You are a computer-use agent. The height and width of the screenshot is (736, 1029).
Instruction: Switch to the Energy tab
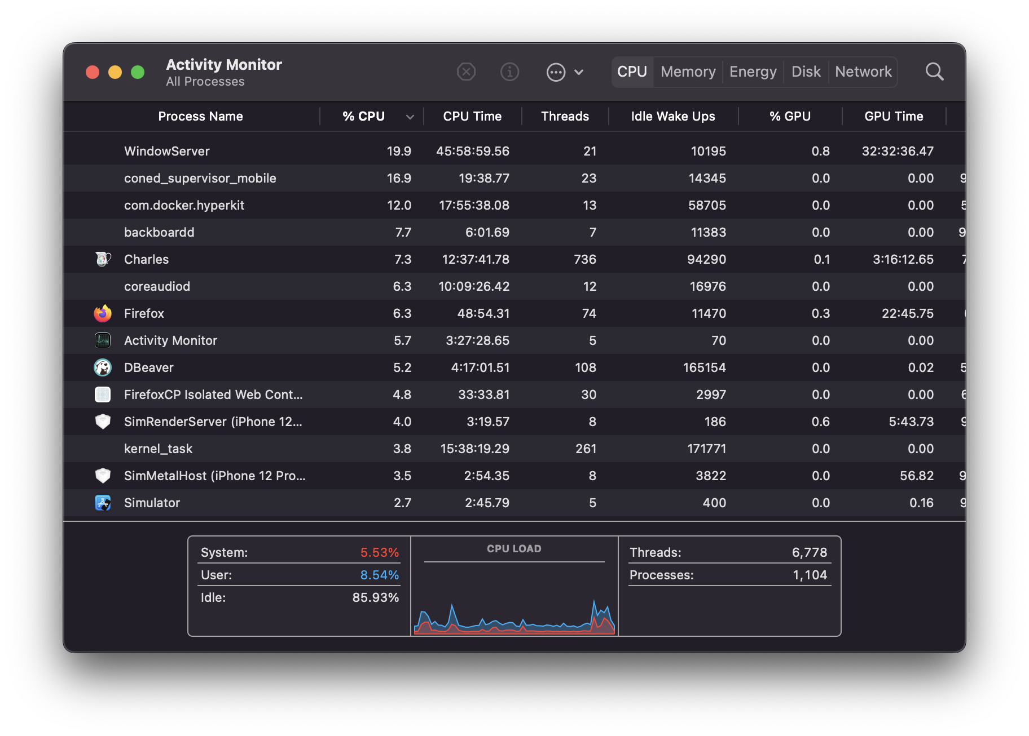coord(753,72)
